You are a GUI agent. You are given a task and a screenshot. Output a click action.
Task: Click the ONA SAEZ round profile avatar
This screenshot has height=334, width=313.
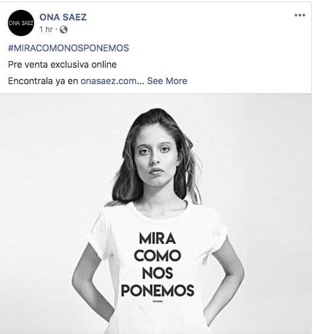[x=21, y=23]
